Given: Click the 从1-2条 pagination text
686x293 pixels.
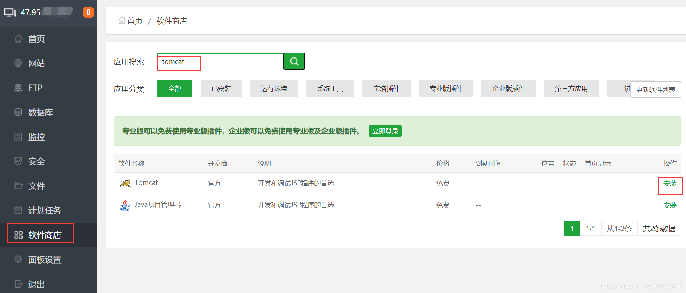Looking at the screenshot, I should pyautogui.click(x=619, y=228).
